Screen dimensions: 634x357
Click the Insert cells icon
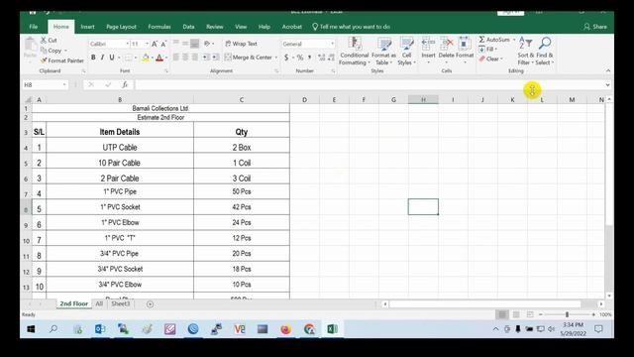click(x=428, y=44)
